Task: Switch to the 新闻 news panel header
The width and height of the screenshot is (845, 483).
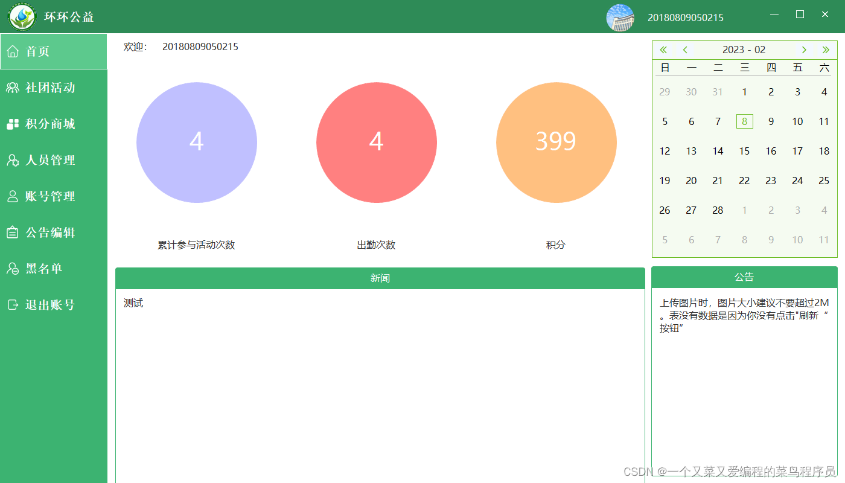Action: click(x=380, y=278)
